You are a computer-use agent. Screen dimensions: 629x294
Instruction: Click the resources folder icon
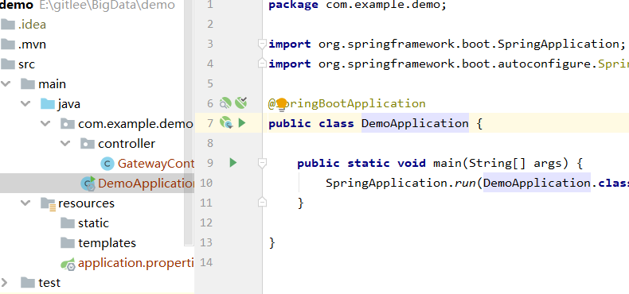(x=48, y=204)
